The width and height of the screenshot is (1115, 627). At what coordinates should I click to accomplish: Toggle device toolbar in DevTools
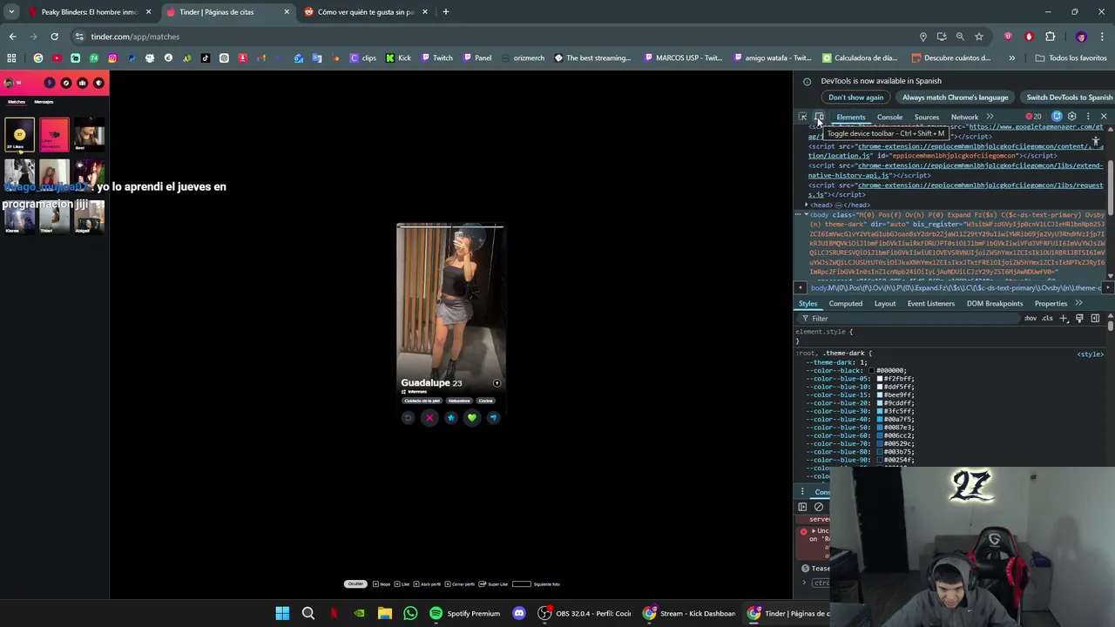pos(819,117)
